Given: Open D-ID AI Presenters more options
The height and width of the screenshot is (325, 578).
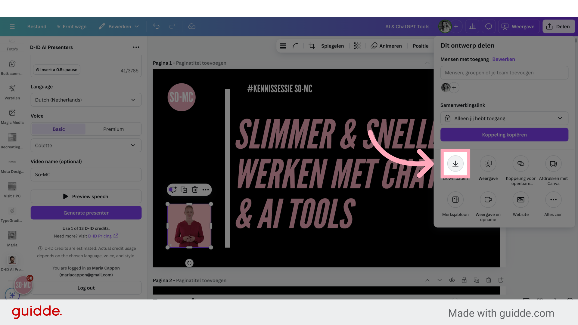Looking at the screenshot, I should click(136, 47).
